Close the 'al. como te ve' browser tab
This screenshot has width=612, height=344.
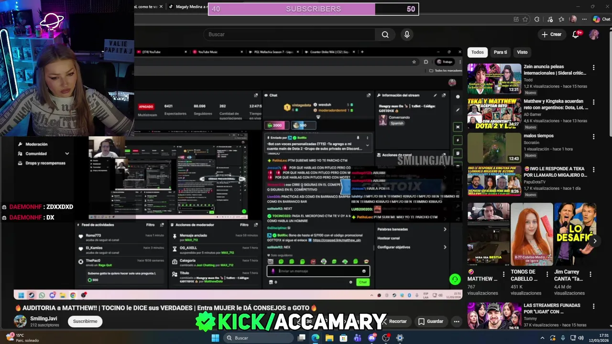[x=161, y=7]
